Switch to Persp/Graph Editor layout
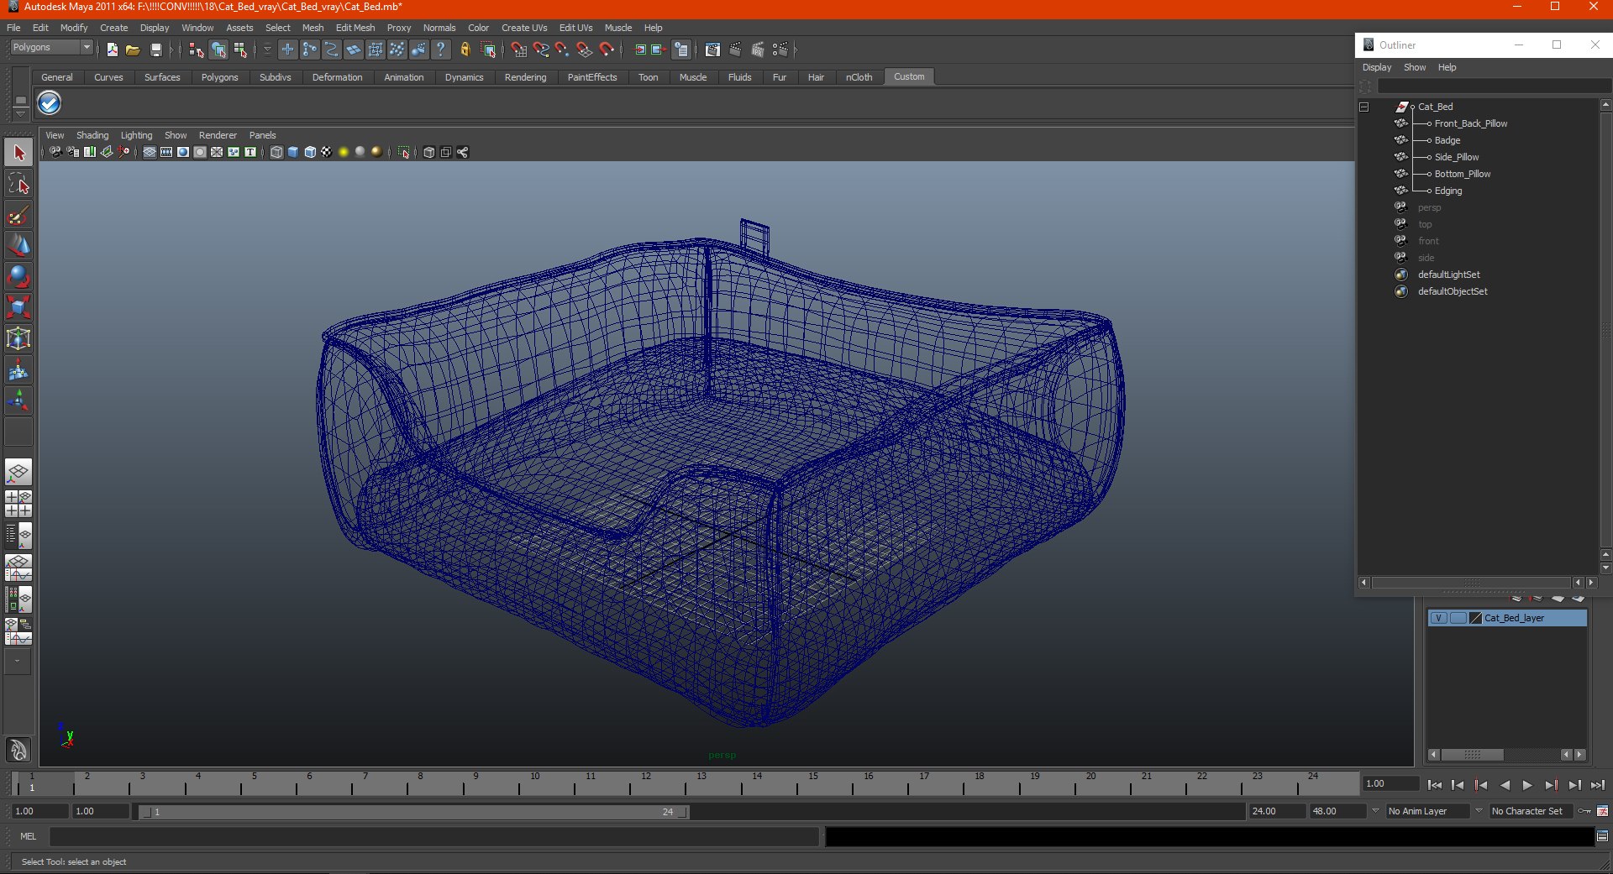Screen dimensions: 1613x874 pyautogui.click(x=18, y=568)
